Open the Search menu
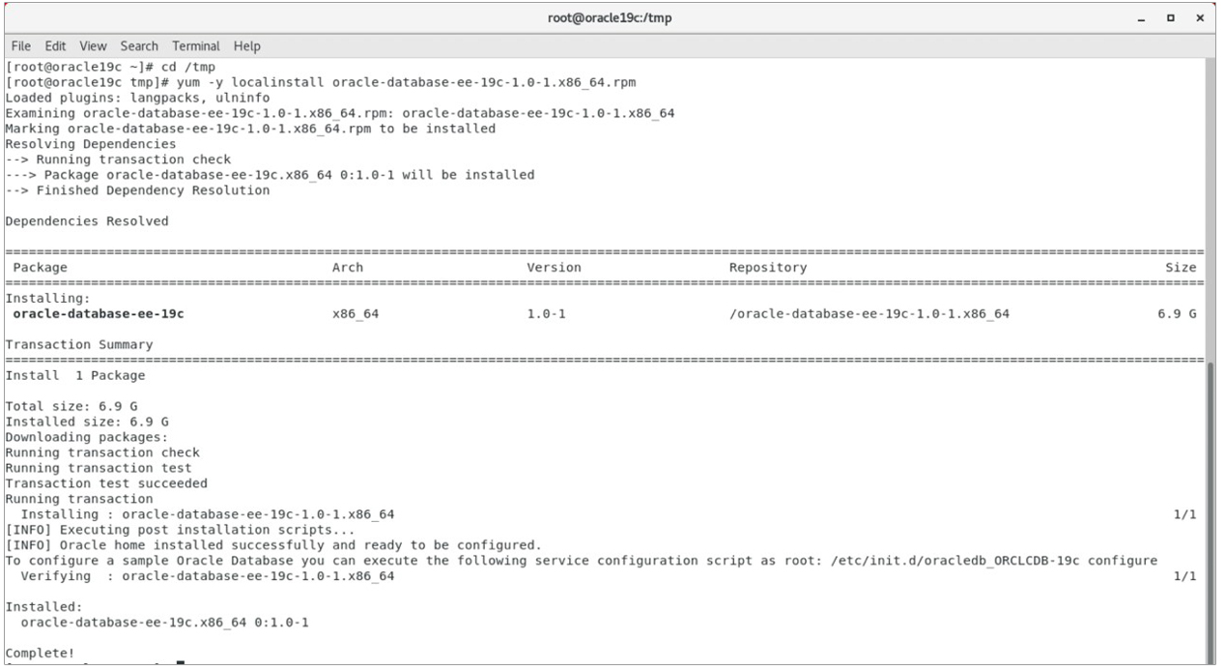Viewport: 1225px width, 670px height. tap(140, 46)
